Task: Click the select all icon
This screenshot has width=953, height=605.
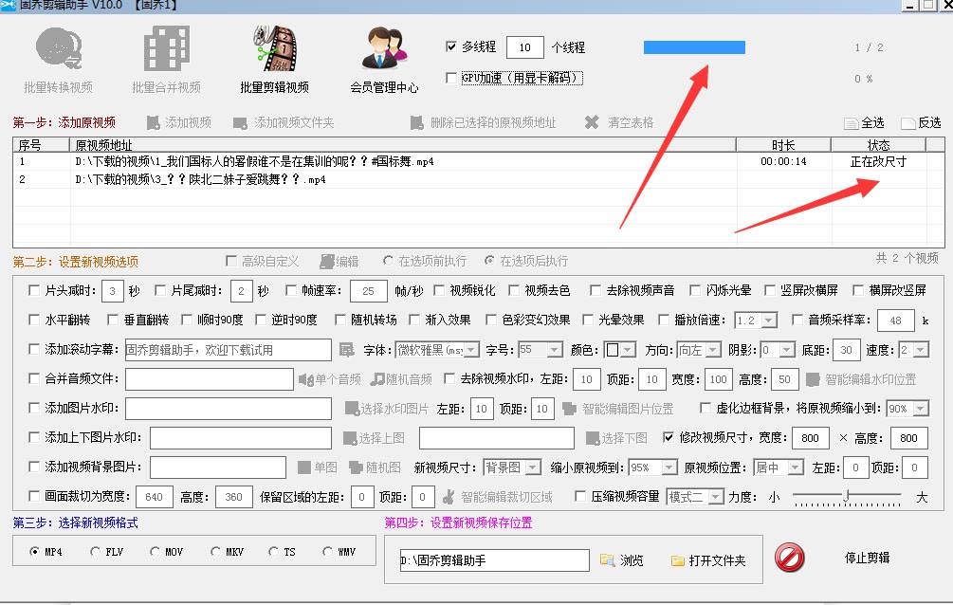Action: pos(851,123)
